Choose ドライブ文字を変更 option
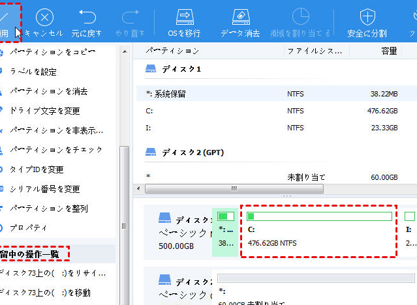This screenshot has height=305, width=417. (44, 111)
